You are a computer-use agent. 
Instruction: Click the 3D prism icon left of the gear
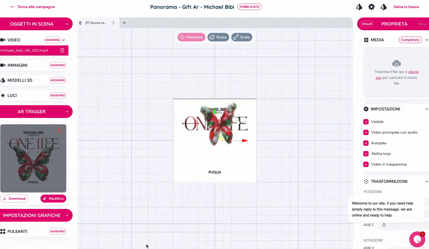[359, 7]
